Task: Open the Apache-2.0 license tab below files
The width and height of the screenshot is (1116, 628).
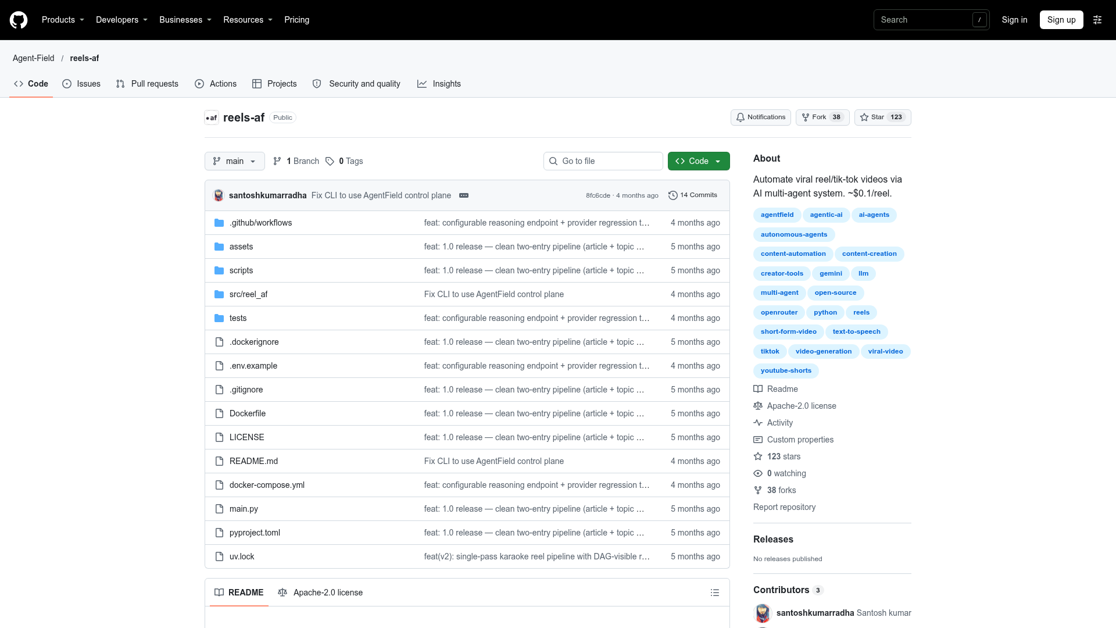Action: pyautogui.click(x=320, y=593)
